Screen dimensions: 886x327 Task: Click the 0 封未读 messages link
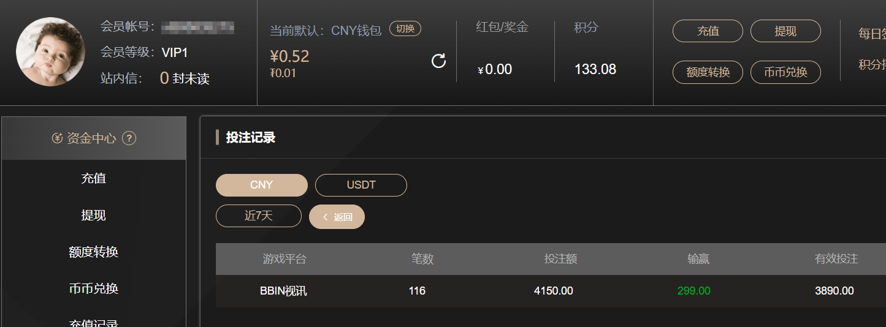pyautogui.click(x=185, y=78)
